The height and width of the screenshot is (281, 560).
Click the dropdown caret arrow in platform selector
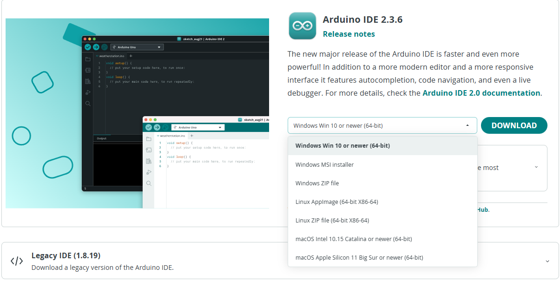468,125
